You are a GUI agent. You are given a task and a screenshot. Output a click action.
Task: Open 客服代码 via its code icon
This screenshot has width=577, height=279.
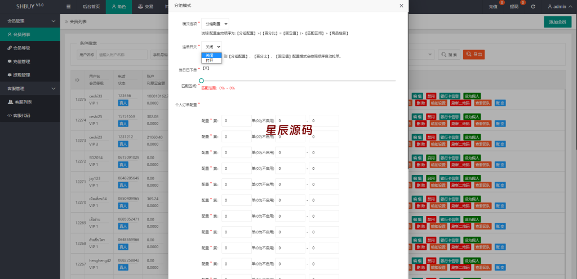(x=10, y=115)
